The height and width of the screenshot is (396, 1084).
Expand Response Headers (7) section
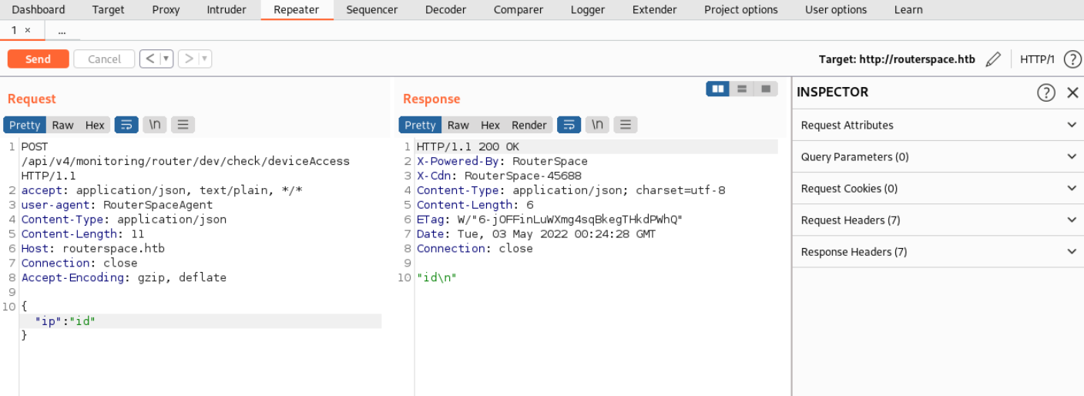938,252
